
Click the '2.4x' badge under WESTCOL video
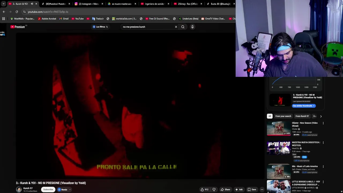point(304,157)
